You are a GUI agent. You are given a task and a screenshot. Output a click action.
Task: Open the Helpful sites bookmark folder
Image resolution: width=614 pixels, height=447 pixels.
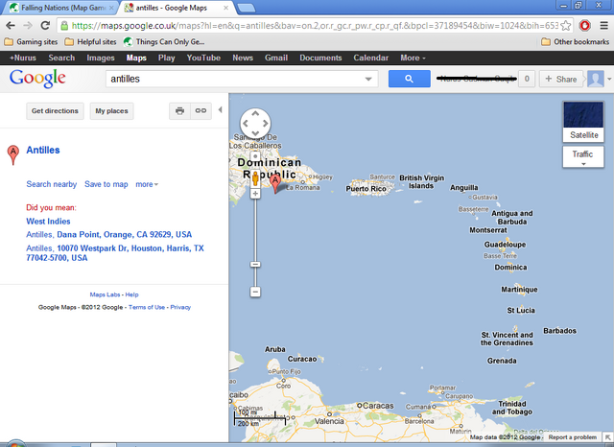(x=90, y=42)
